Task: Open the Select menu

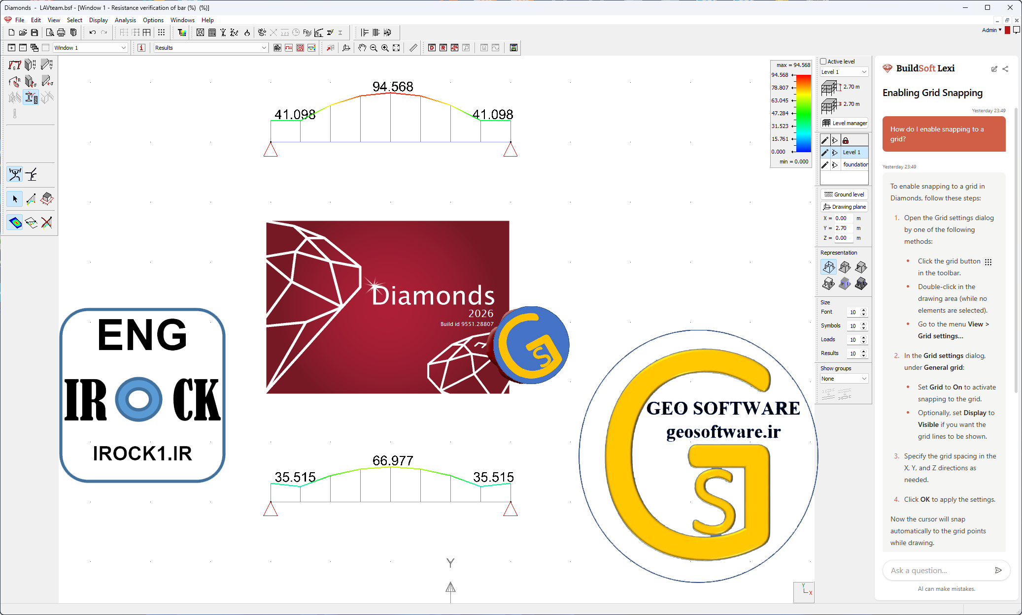Action: click(74, 20)
